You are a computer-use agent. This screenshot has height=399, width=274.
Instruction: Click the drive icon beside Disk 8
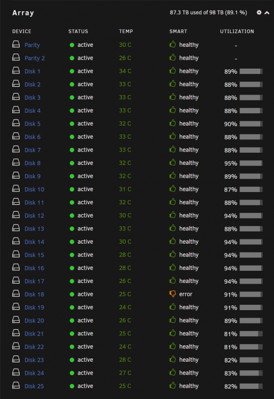coord(16,162)
